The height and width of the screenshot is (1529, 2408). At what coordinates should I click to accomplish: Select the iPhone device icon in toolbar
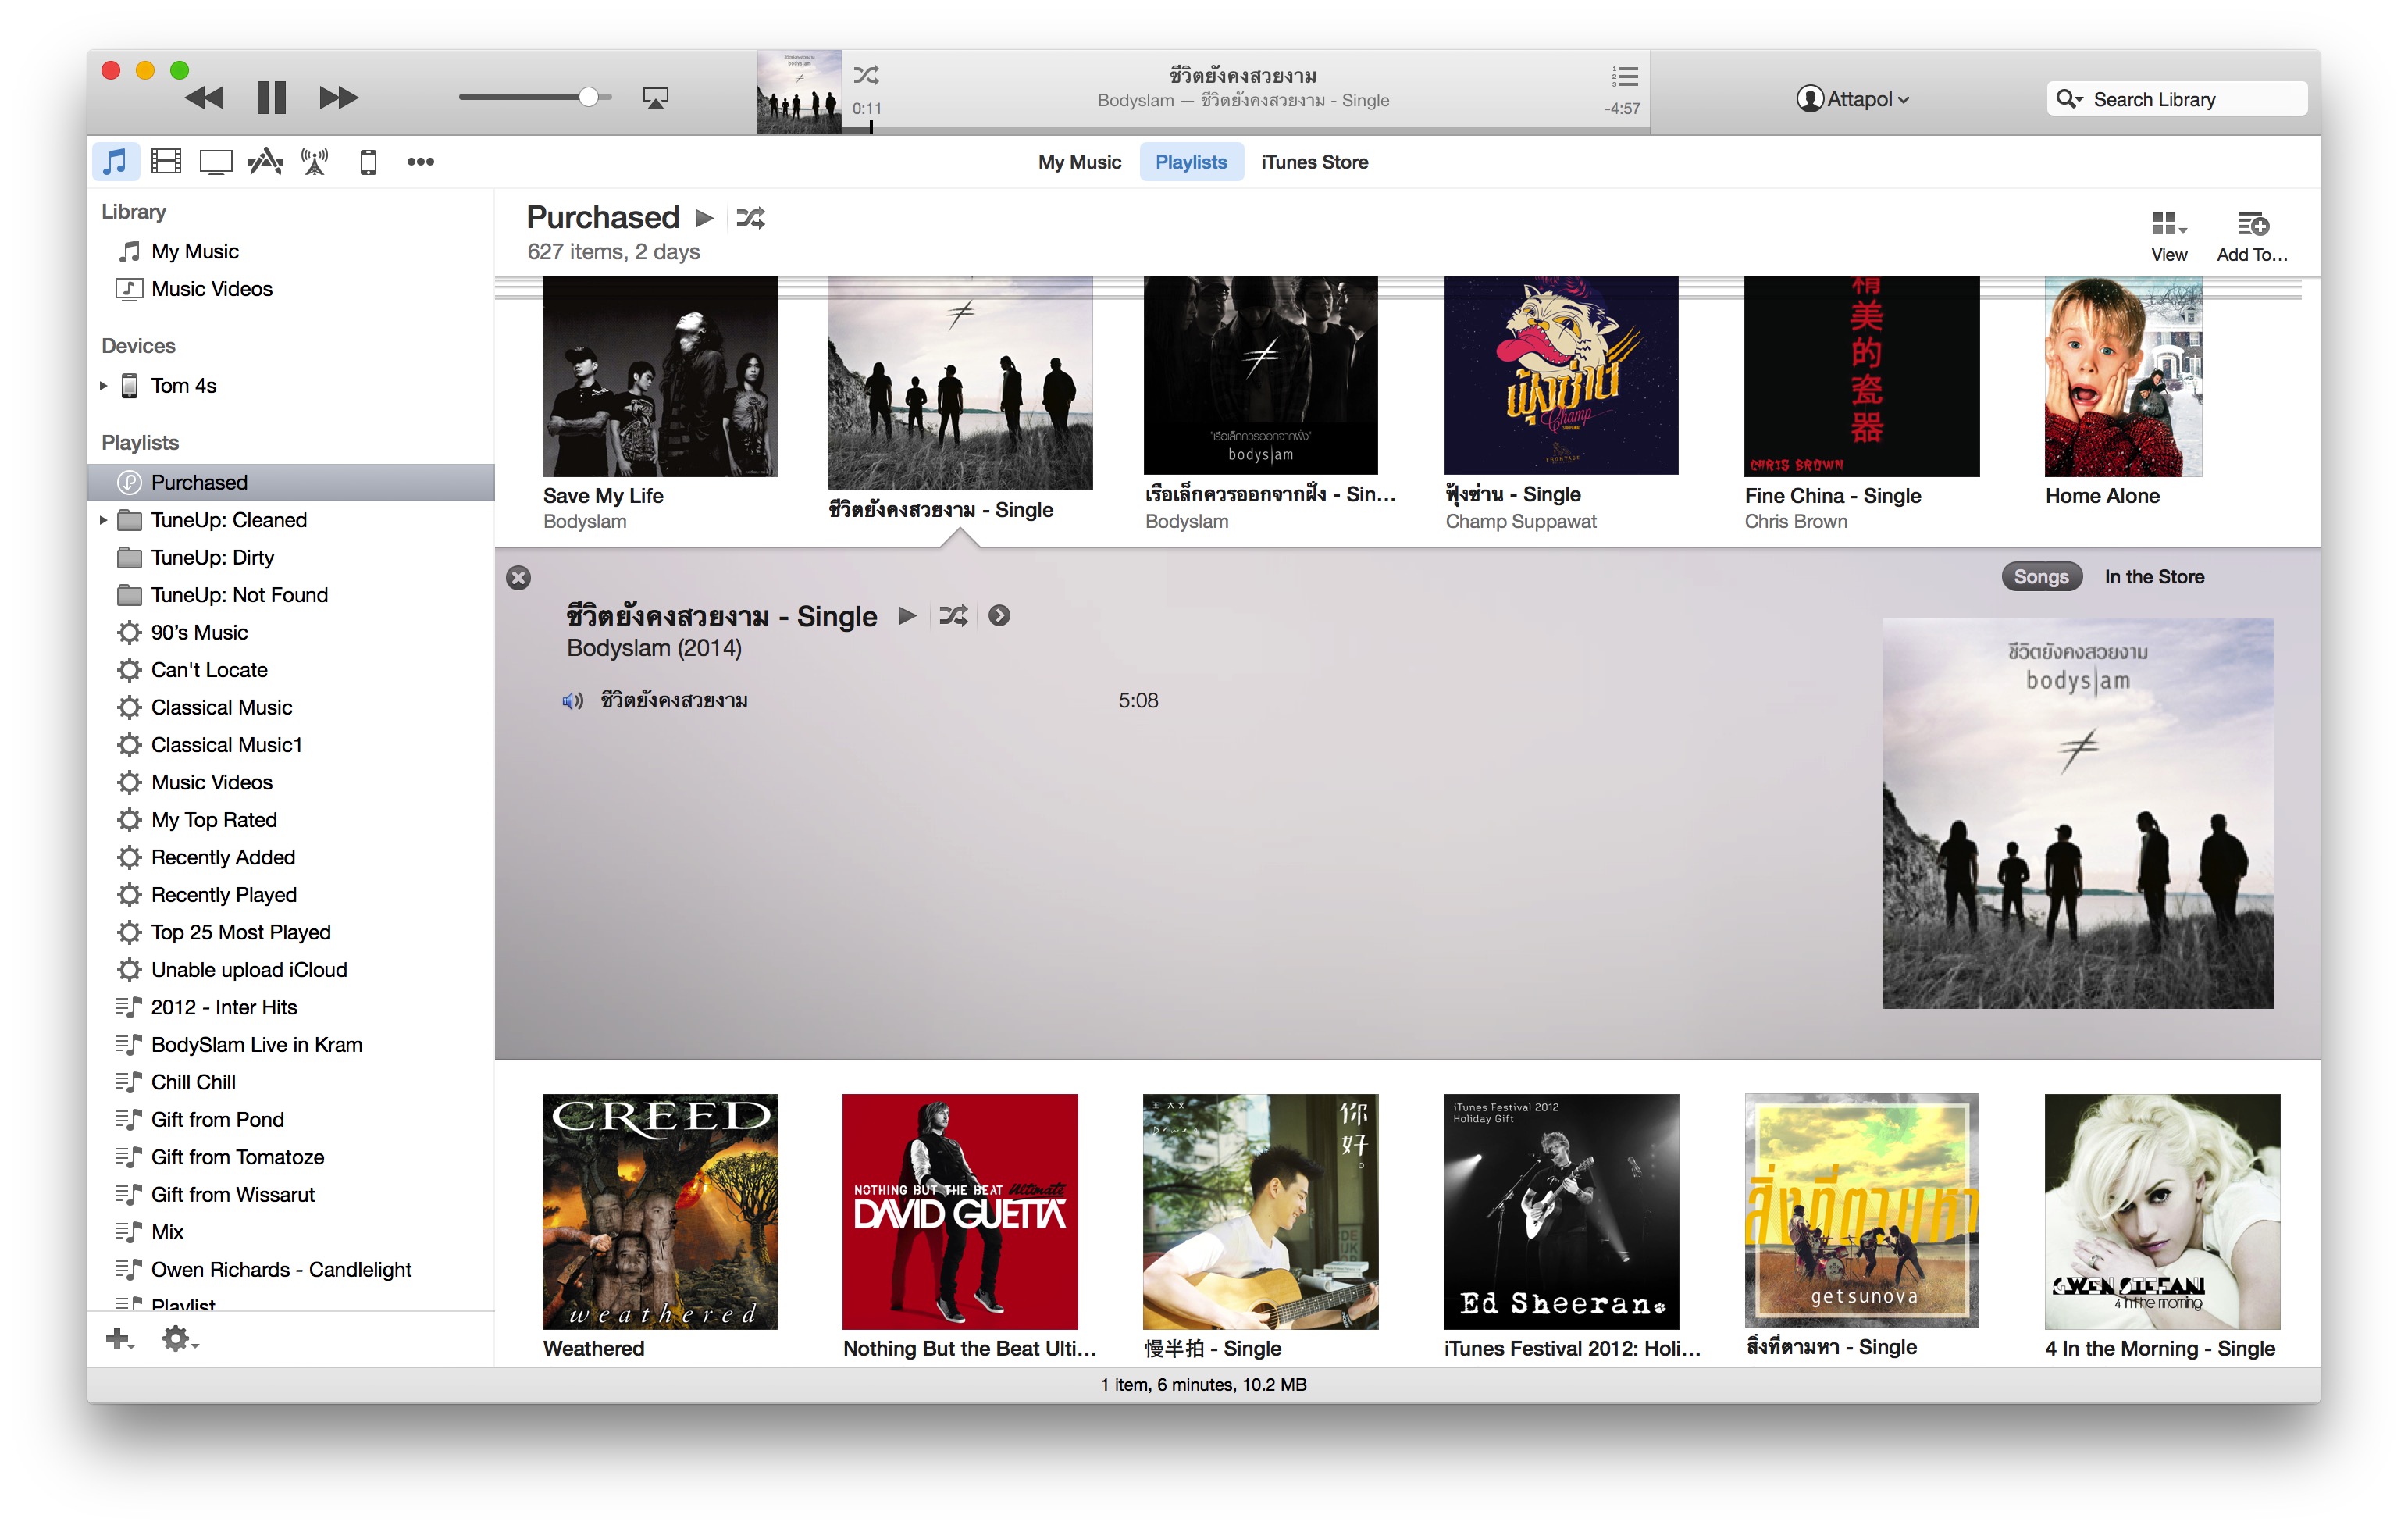click(368, 161)
